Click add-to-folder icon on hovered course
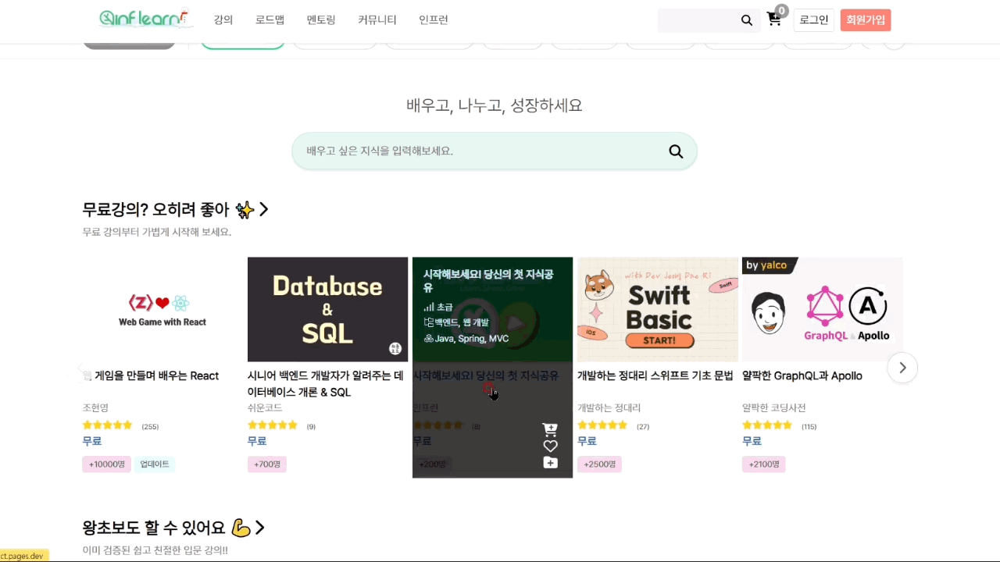Image resolution: width=1000 pixels, height=562 pixels. (x=550, y=463)
